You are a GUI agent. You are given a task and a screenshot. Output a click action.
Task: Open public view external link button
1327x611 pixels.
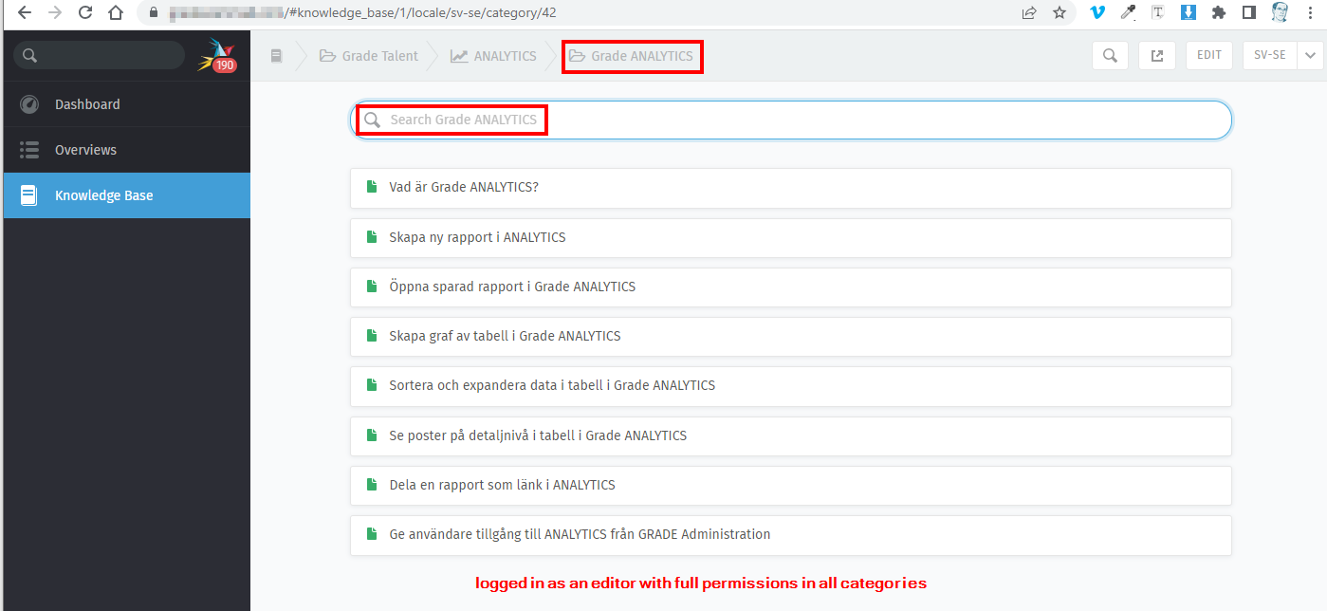point(1157,55)
